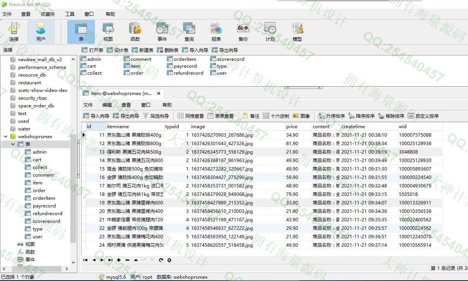This screenshot has height=281, width=468.
Task: Click the wid column header
Action: (x=420, y=126)
